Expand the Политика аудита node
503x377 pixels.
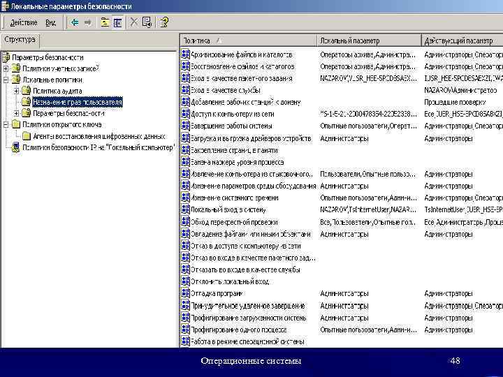16,91
